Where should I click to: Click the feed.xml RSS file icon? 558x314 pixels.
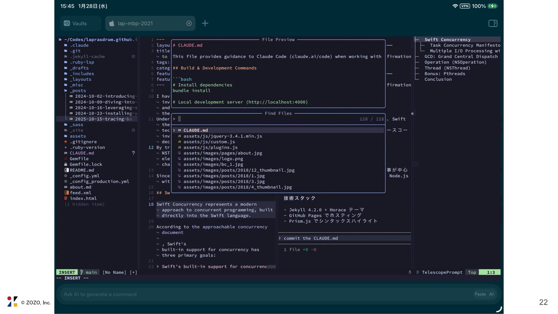[x=67, y=193]
